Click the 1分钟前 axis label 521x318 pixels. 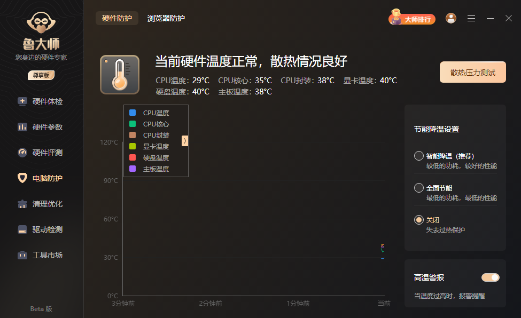click(x=298, y=304)
